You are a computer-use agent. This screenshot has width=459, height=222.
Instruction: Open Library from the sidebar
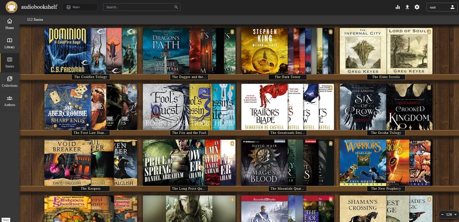tap(10, 43)
